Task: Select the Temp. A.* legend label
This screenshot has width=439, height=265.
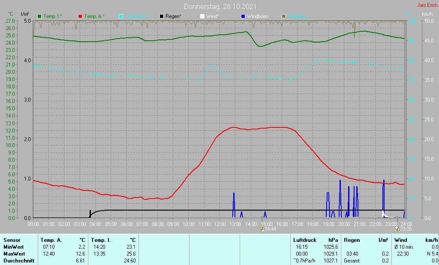Action: click(x=94, y=16)
